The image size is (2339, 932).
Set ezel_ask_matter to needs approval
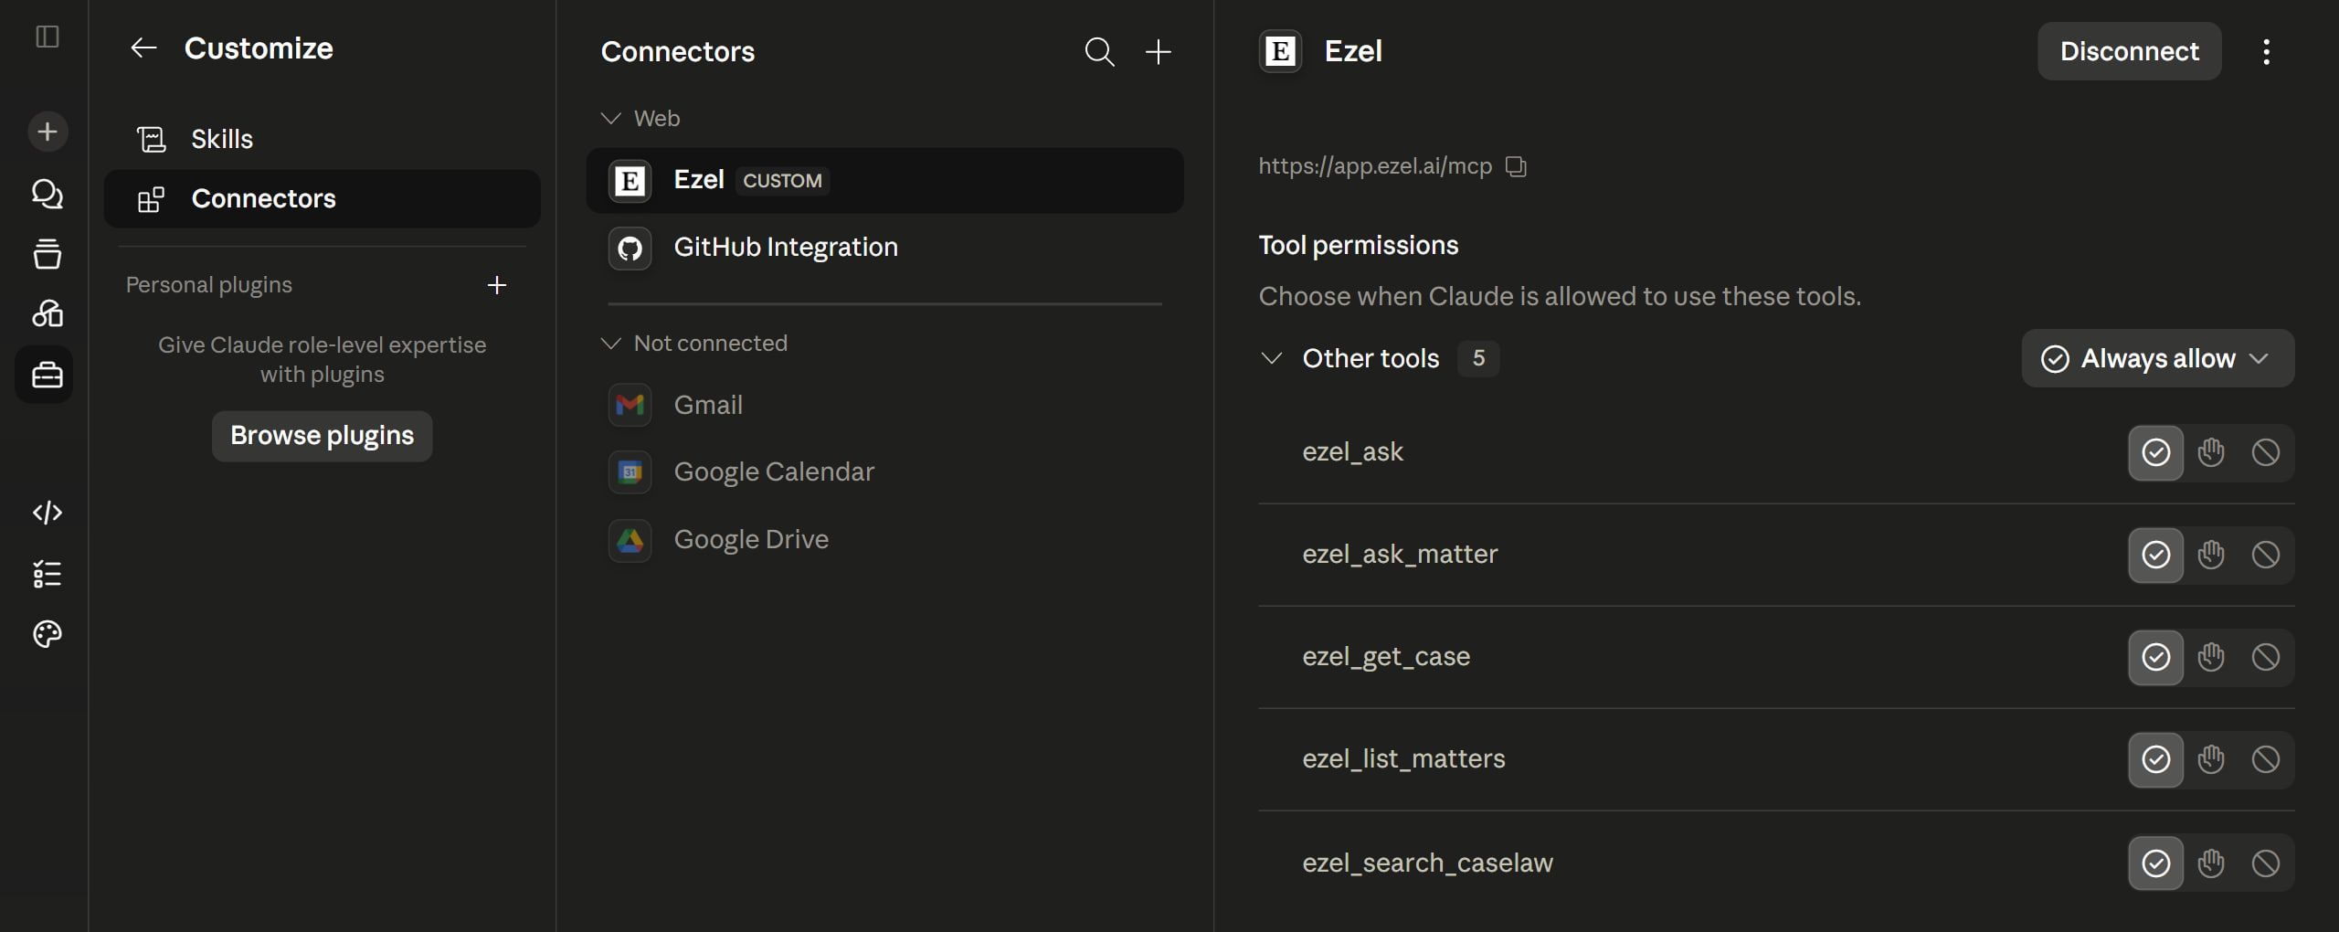click(2210, 555)
